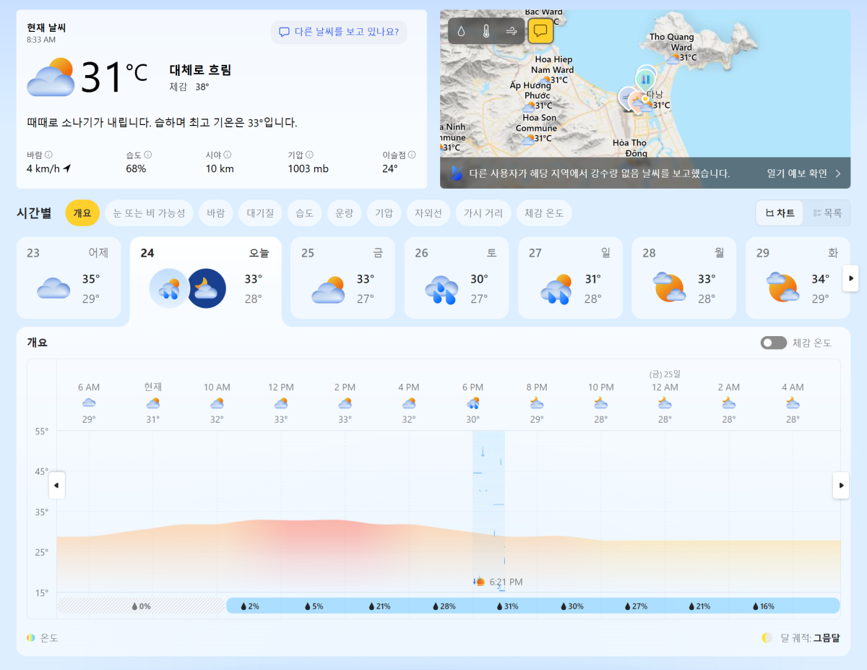This screenshot has width=867, height=670.
Task: Click the info icon next to 시야
Action: pyautogui.click(x=227, y=155)
